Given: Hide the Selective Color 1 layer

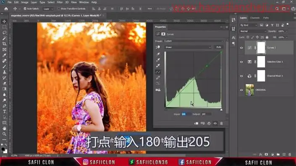Looking at the screenshot, I should tap(241, 62).
